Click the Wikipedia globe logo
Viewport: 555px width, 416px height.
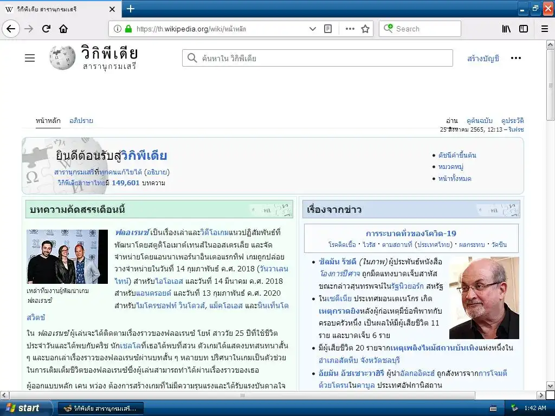[62, 57]
